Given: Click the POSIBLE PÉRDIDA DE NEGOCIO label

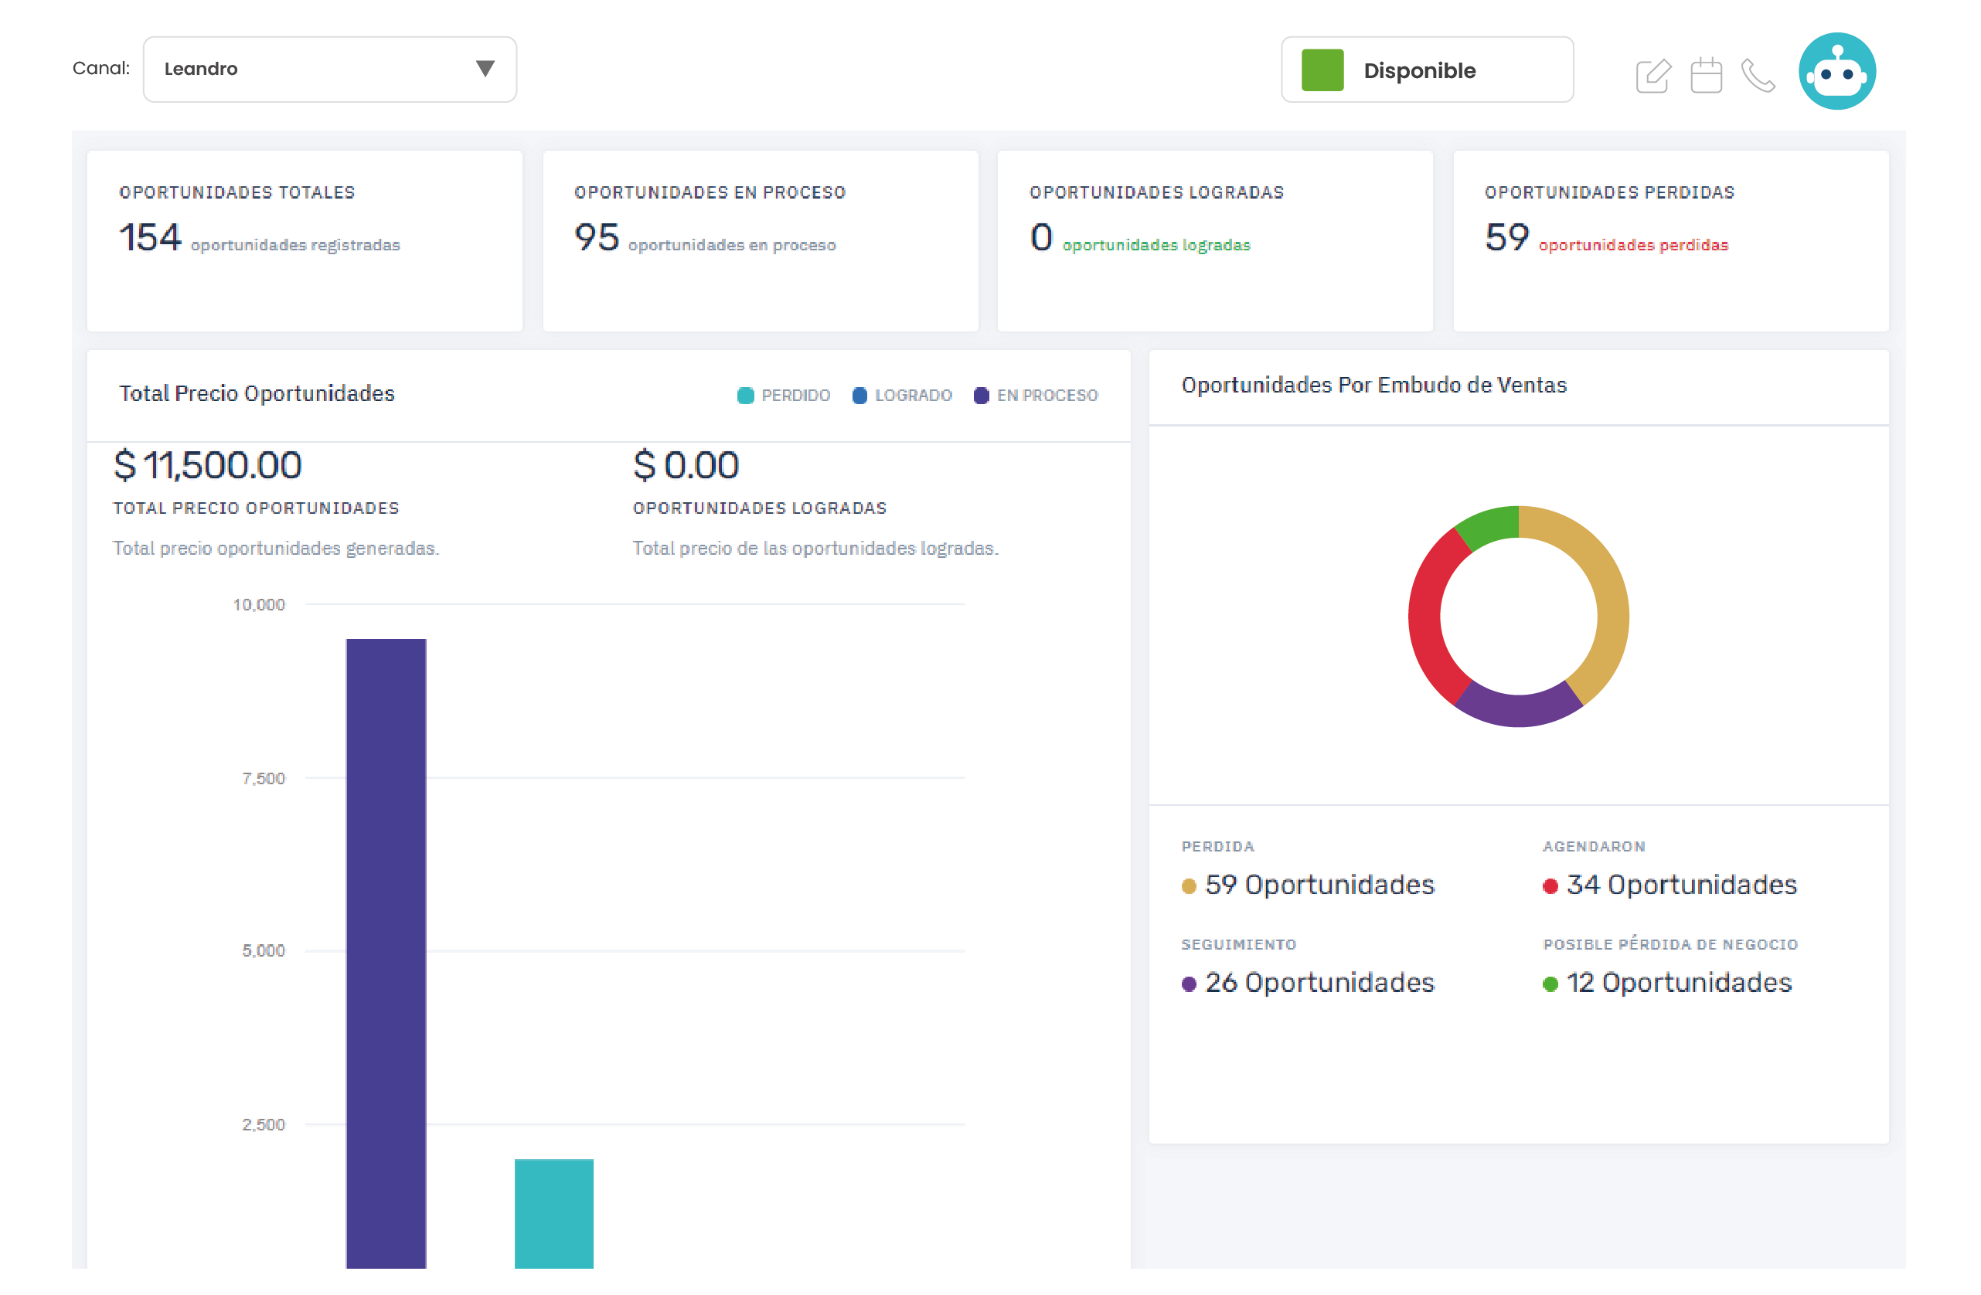Looking at the screenshot, I should [1670, 945].
